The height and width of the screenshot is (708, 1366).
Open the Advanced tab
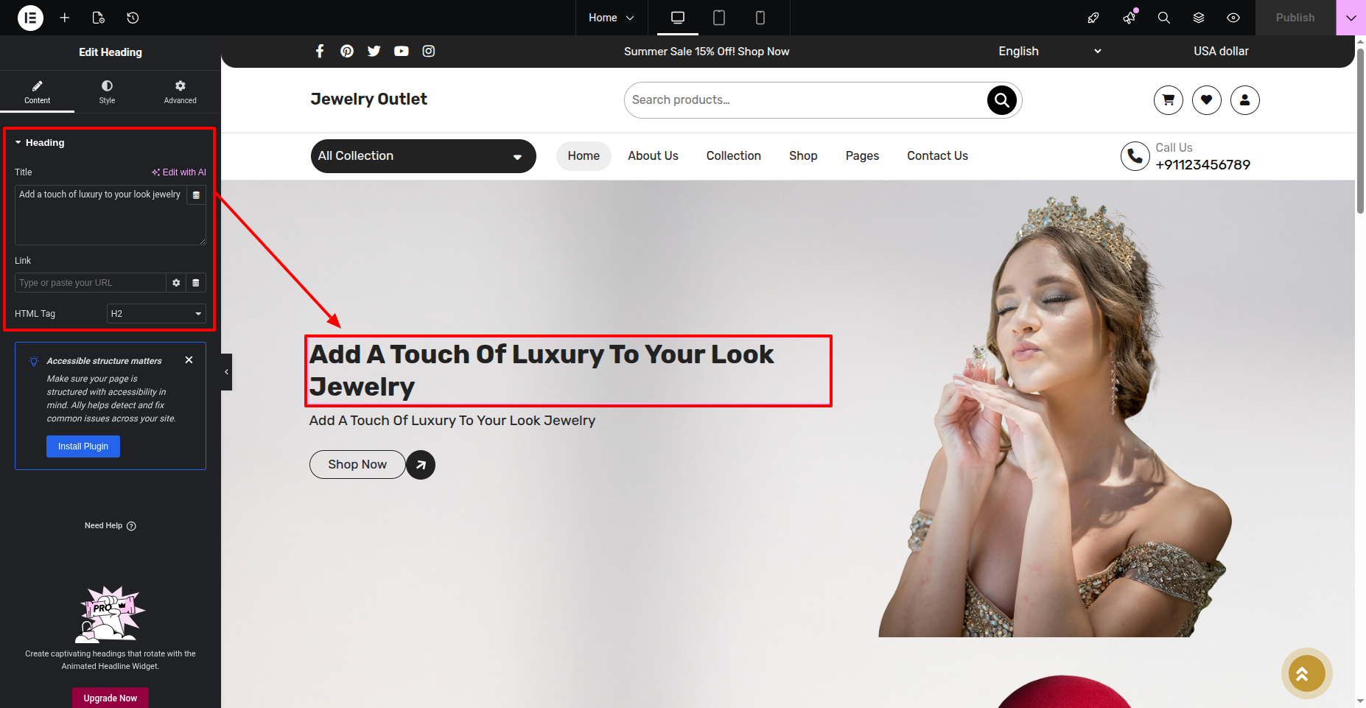tap(180, 92)
